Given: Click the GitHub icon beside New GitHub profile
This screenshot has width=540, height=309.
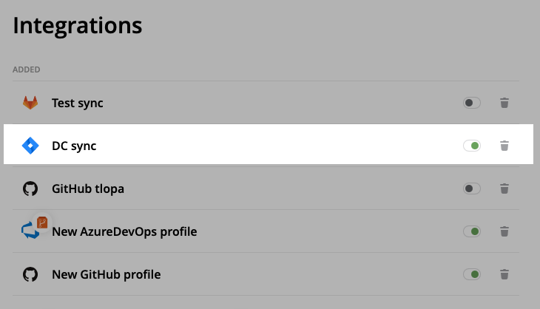Looking at the screenshot, I should [30, 274].
